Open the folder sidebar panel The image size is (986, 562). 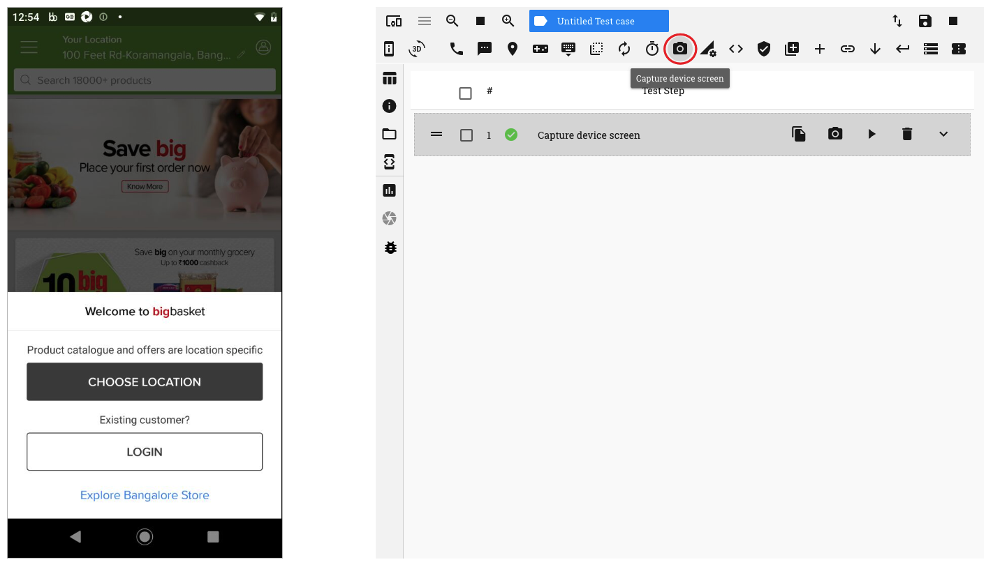click(390, 134)
